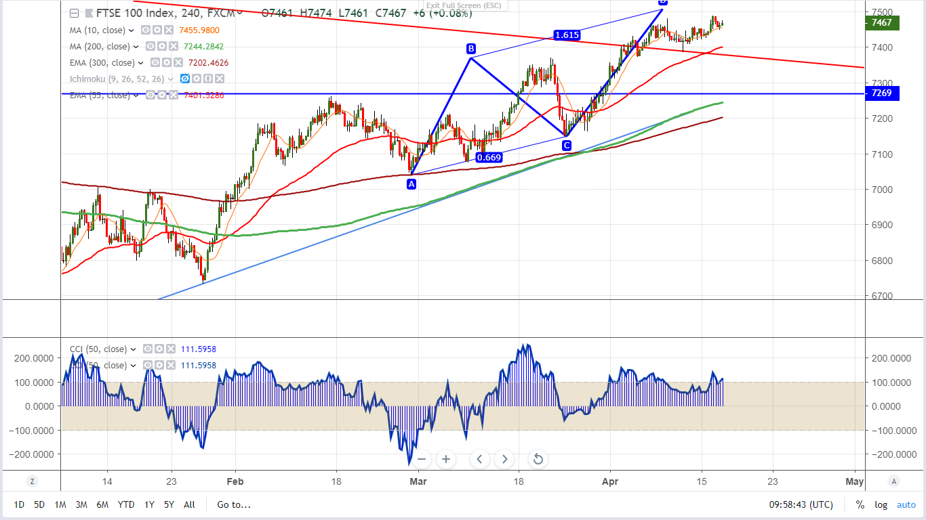Select the 1M time range
926x520 pixels.
[60, 504]
